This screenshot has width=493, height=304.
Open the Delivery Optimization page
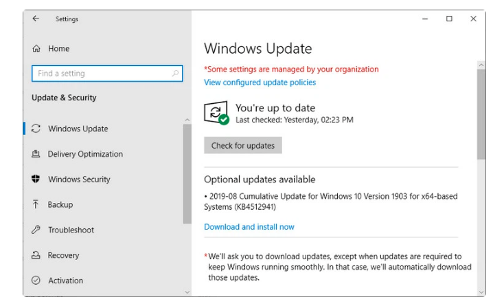[85, 154]
